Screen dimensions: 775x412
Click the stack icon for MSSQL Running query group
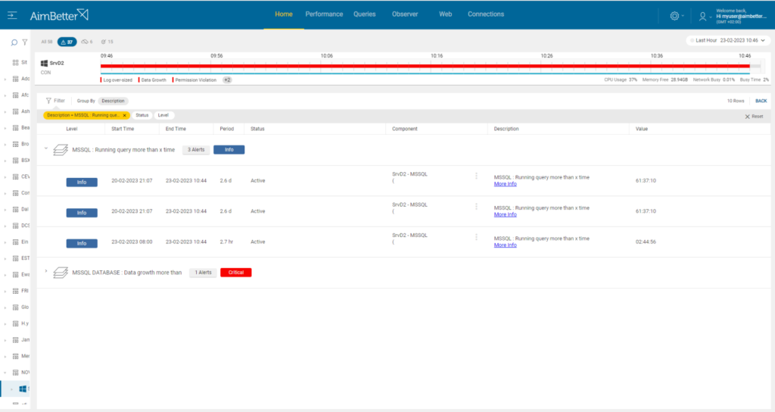tap(61, 149)
